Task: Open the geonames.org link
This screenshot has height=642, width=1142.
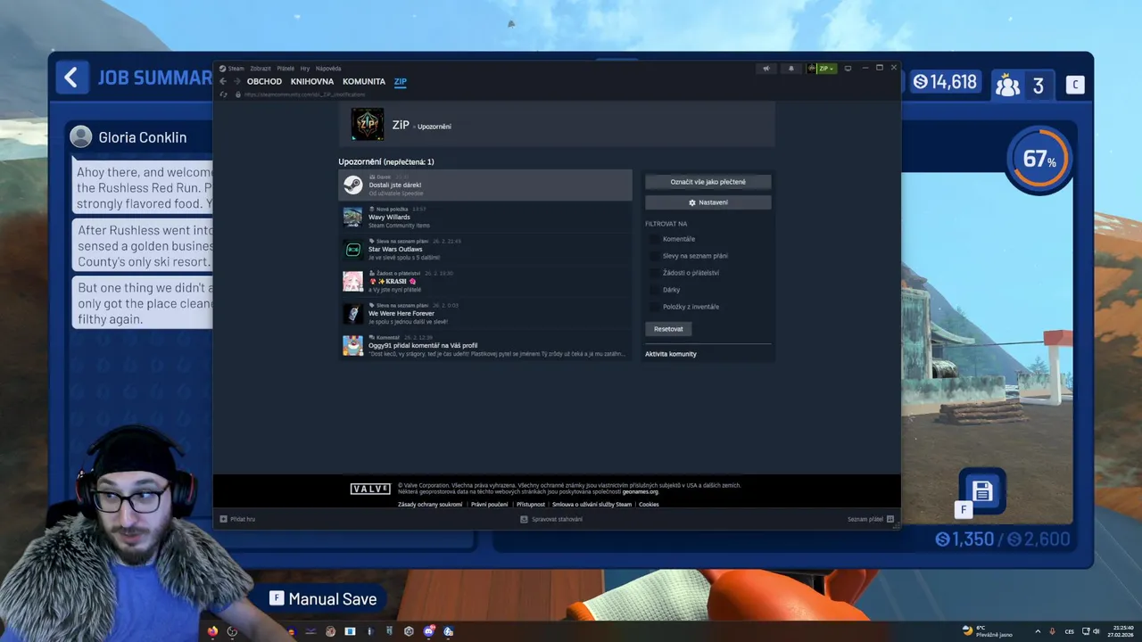Action: pyautogui.click(x=640, y=491)
